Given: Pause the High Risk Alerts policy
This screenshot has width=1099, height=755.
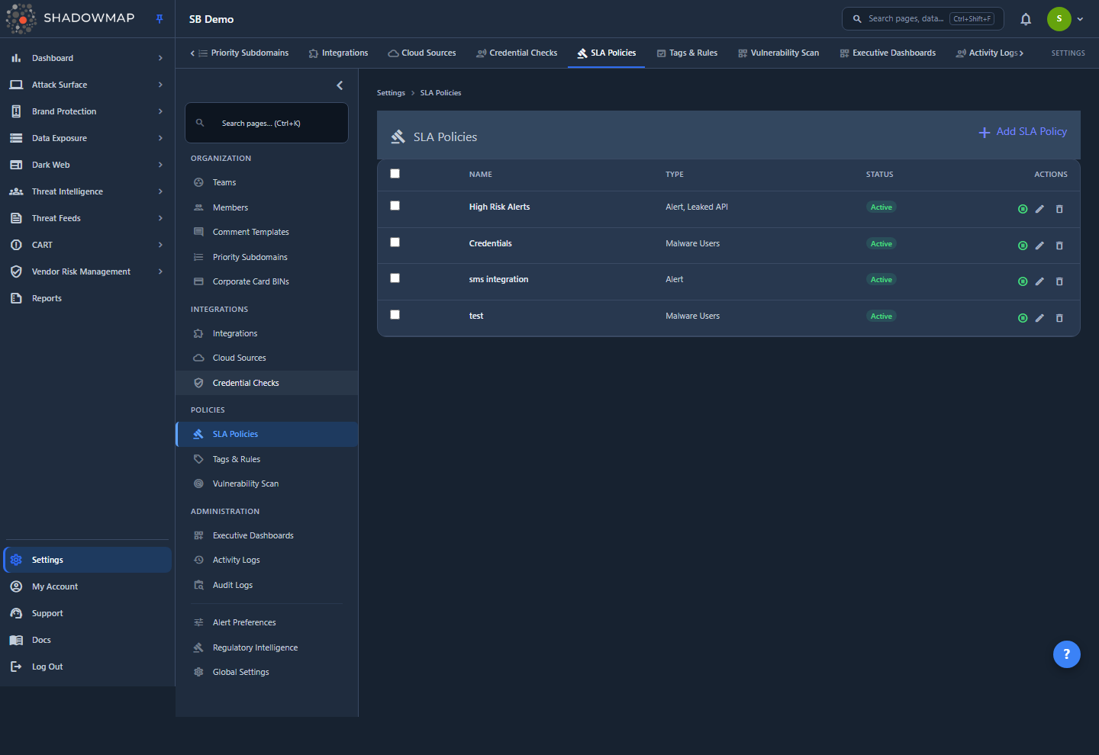Looking at the screenshot, I should point(1023,209).
